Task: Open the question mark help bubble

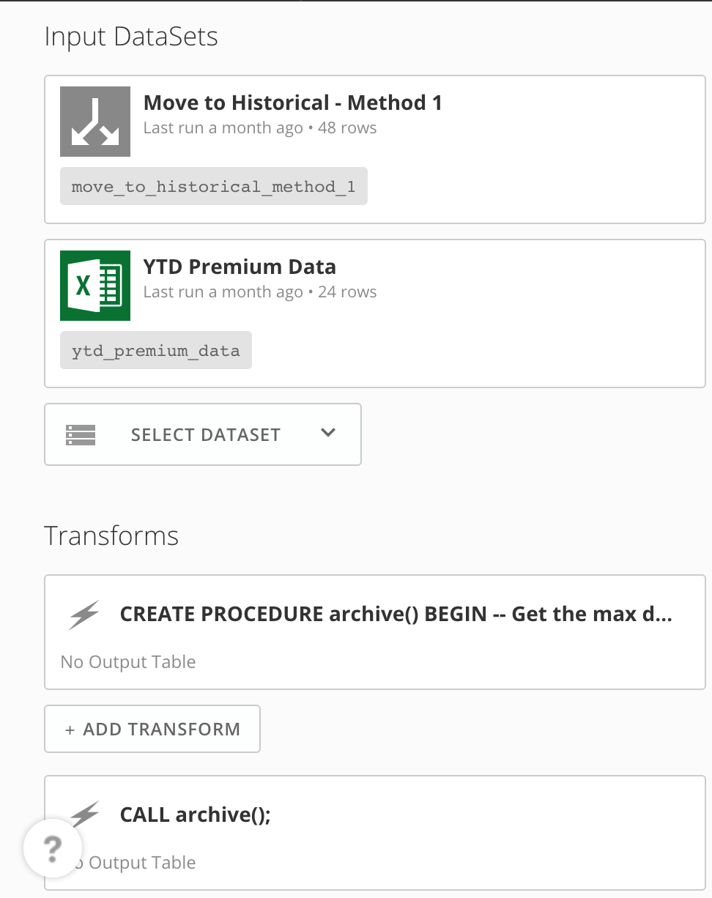Action: (x=53, y=849)
